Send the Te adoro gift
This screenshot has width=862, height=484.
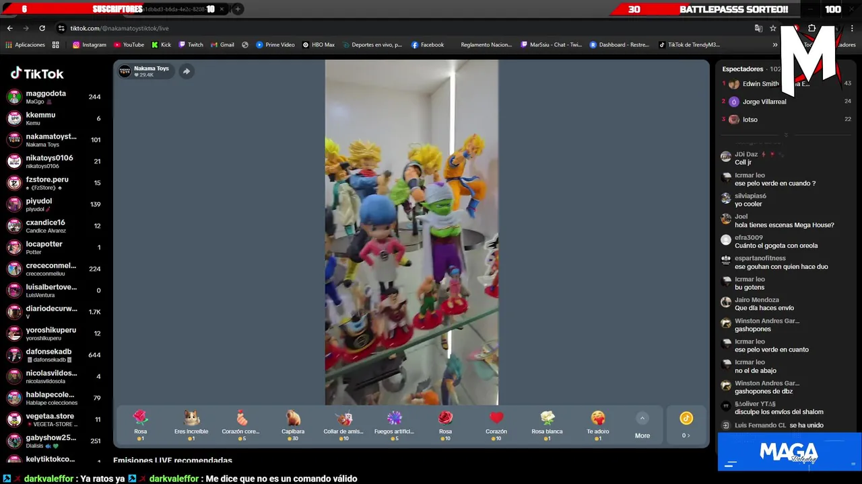[598, 426]
